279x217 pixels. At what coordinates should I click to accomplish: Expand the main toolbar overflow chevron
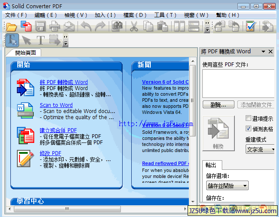click(207, 26)
